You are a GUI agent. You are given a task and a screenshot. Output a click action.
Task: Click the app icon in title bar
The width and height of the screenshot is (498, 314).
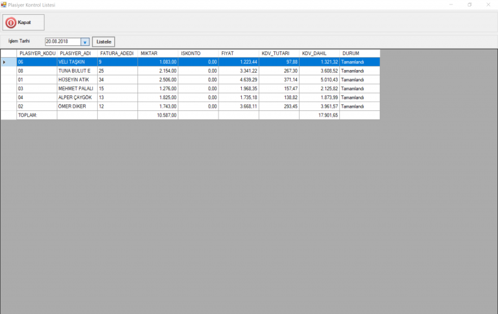(x=4, y=4)
